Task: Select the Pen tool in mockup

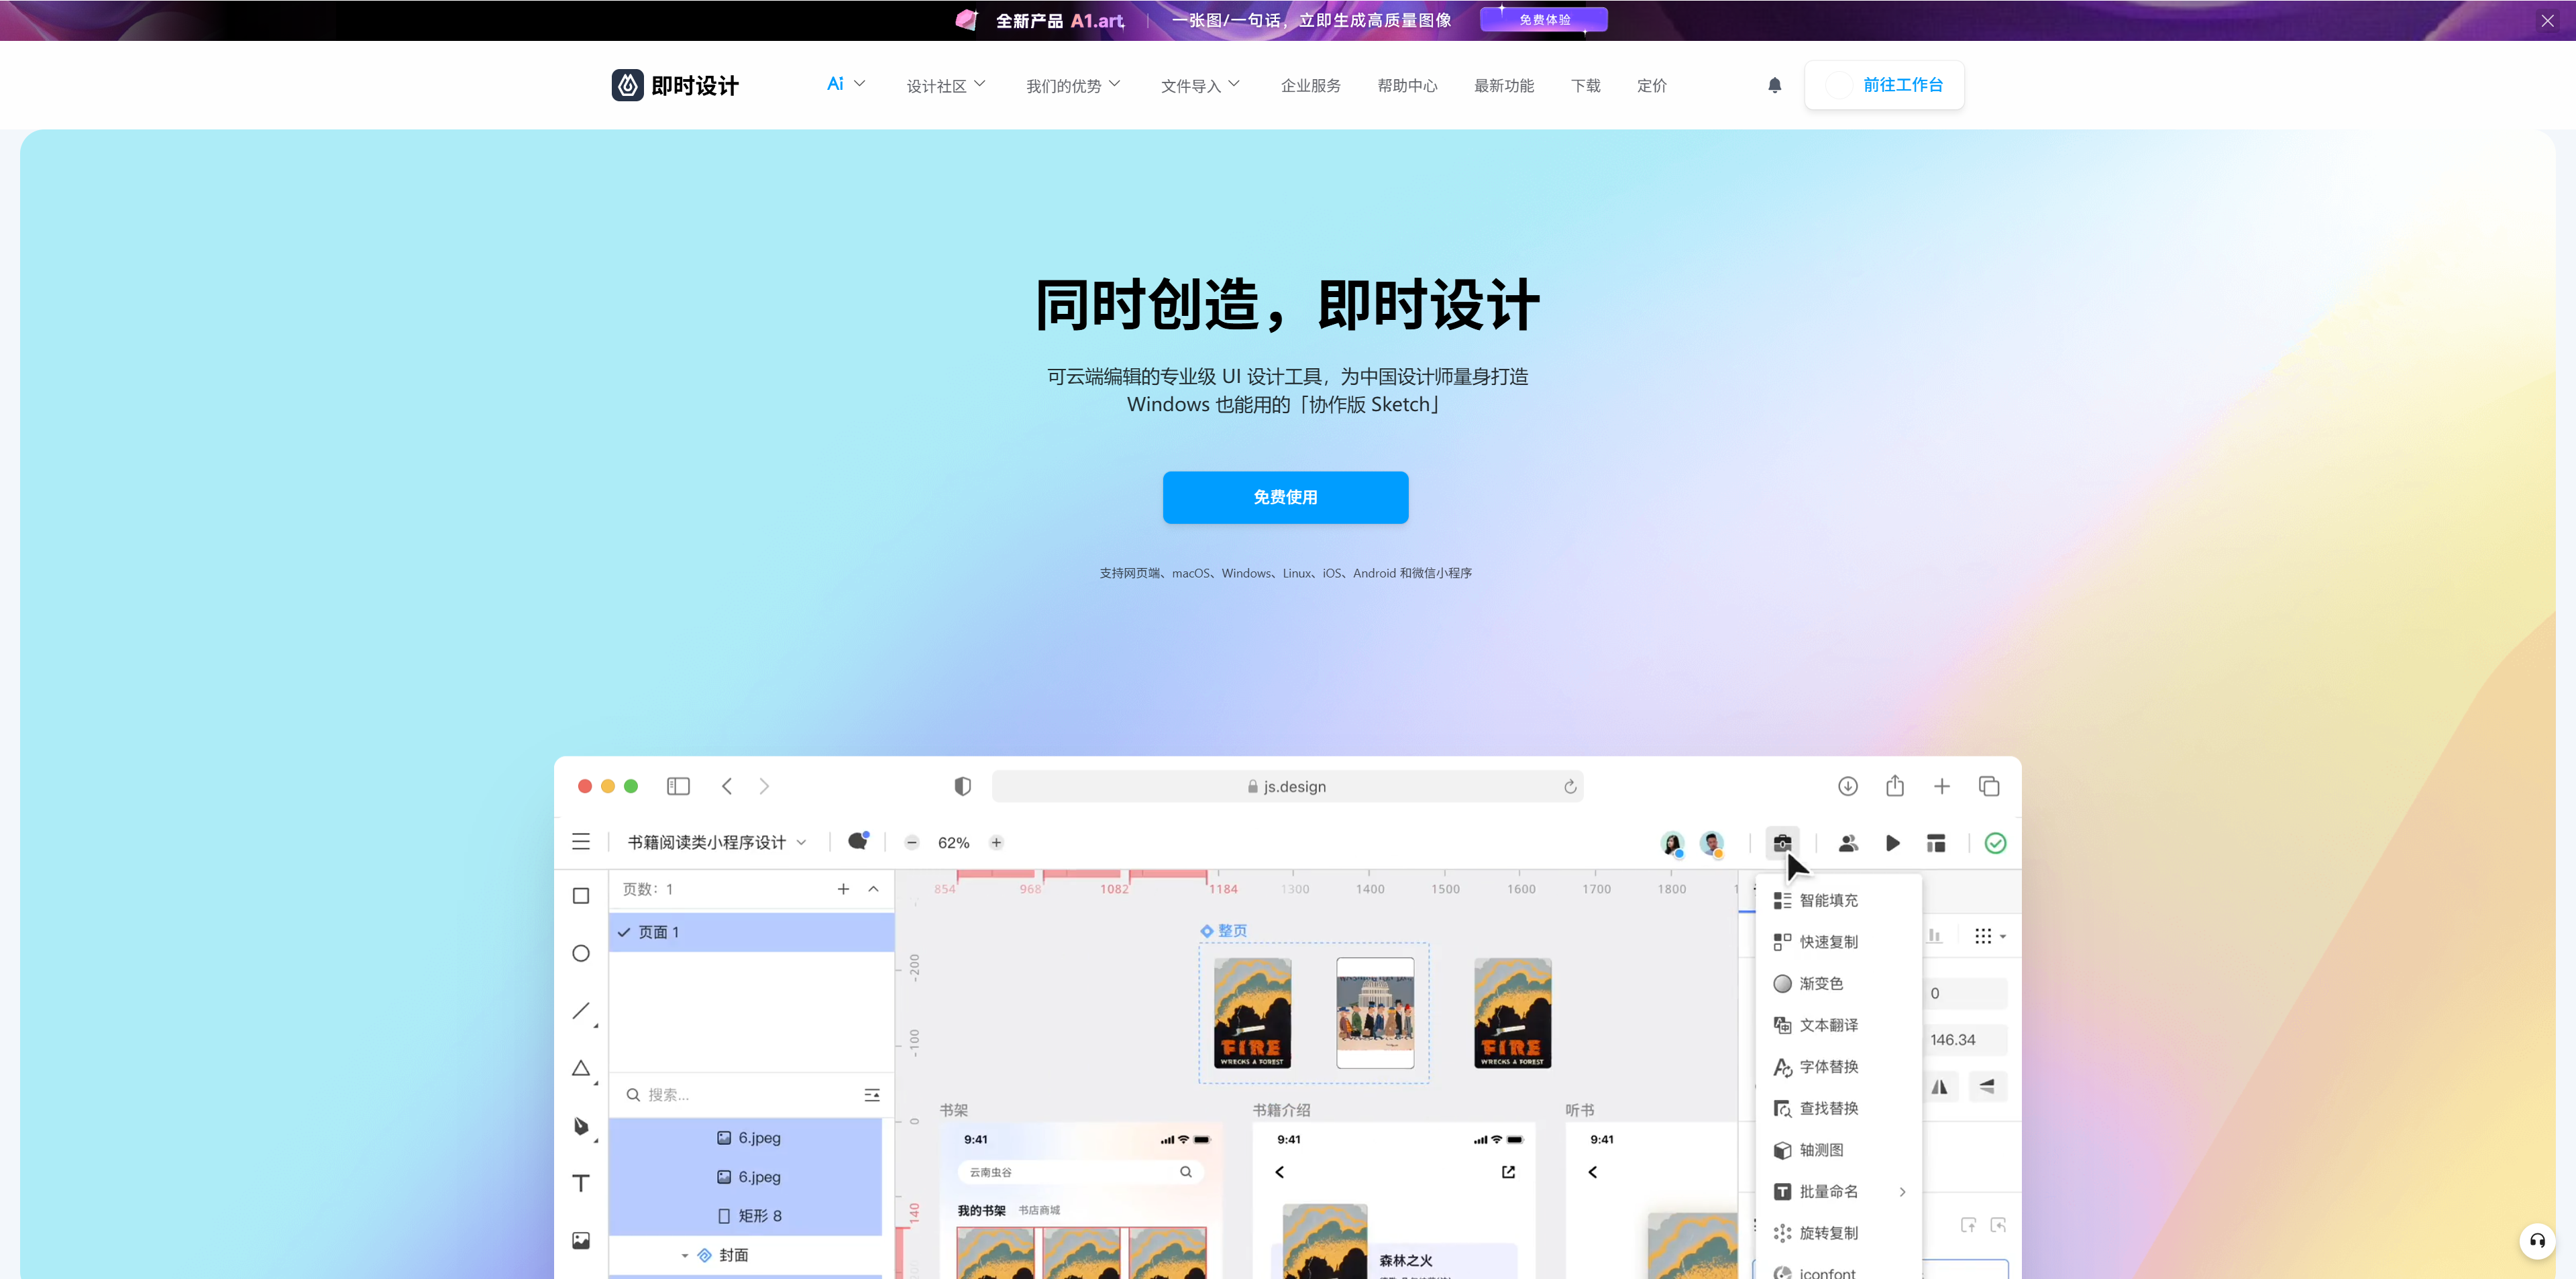Action: coord(581,1126)
